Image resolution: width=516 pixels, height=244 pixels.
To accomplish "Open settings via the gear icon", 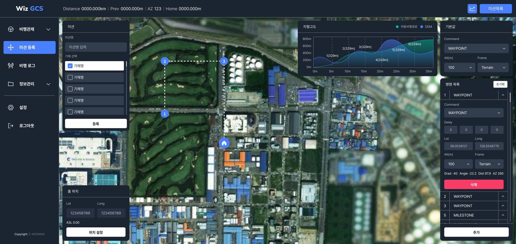I will [x=11, y=108].
